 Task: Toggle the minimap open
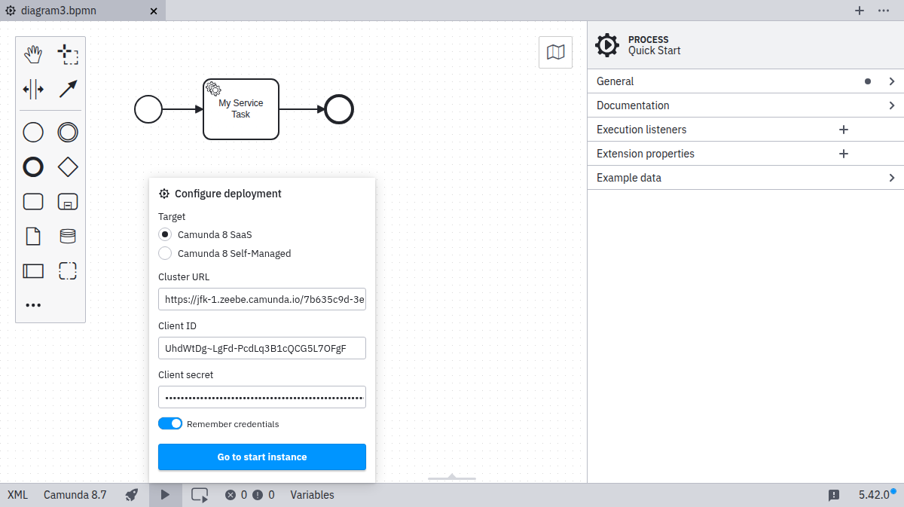pyautogui.click(x=555, y=52)
